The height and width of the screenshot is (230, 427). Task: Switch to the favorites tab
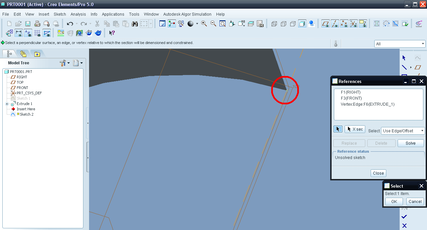click(x=37, y=54)
